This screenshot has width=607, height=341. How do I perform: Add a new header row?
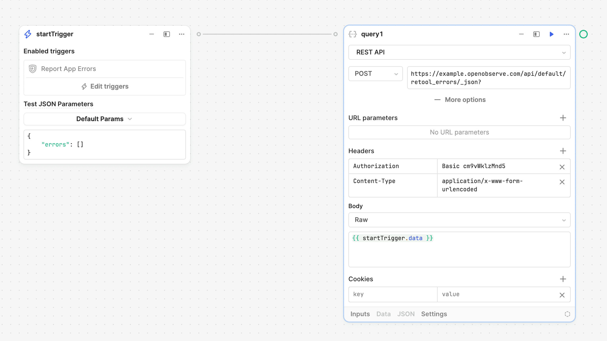563,151
